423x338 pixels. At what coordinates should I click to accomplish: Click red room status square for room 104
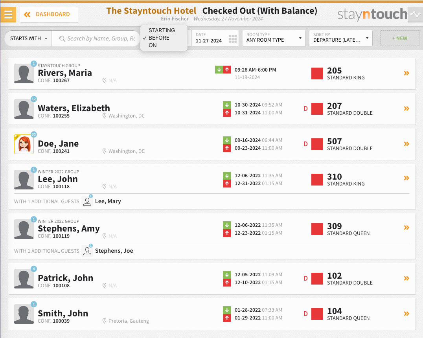click(317, 314)
